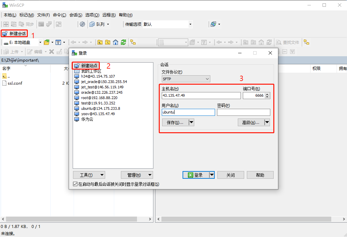Image resolution: width=347 pixels, height=237 pixels.
Task: Select site jet_test@146.56.119.149
Action: pyautogui.click(x=102, y=87)
